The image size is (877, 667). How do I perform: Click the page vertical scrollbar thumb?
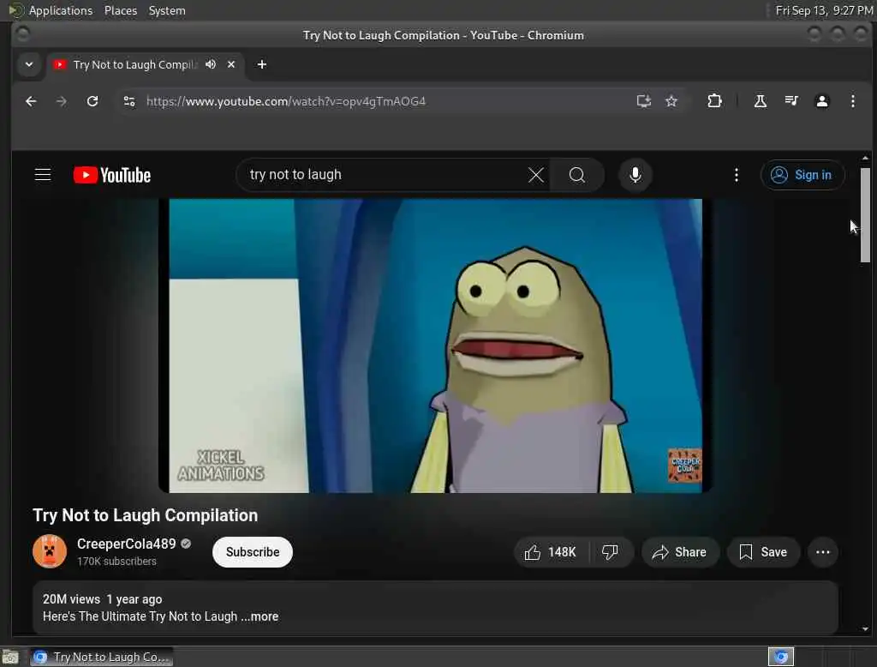[865, 214]
